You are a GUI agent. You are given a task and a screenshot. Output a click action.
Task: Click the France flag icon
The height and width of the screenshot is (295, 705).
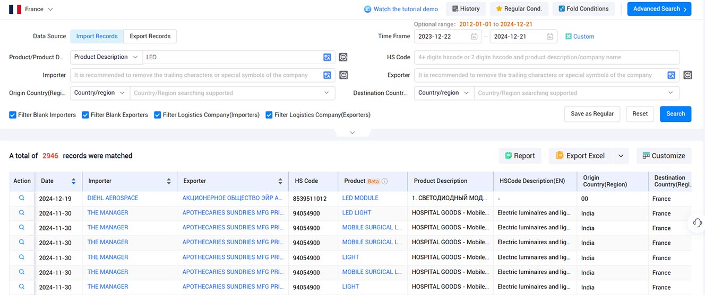point(15,9)
